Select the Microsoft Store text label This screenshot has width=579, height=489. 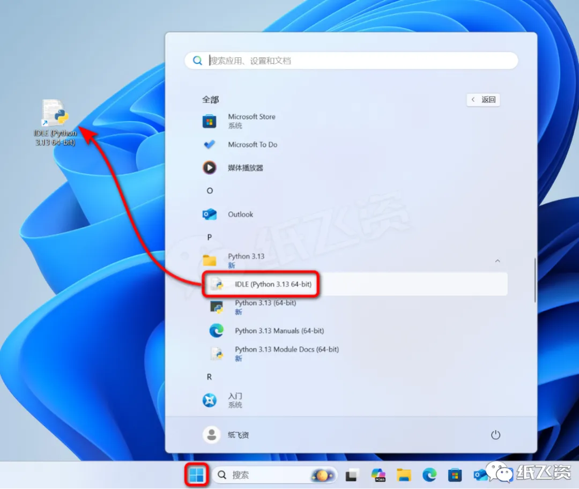tap(251, 117)
